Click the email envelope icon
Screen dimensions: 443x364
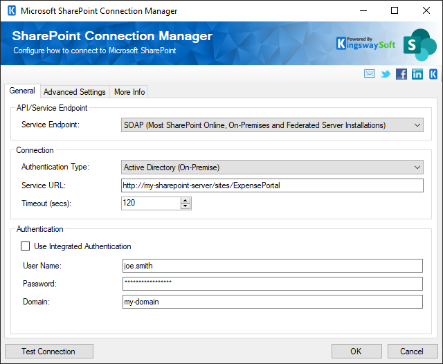point(369,74)
